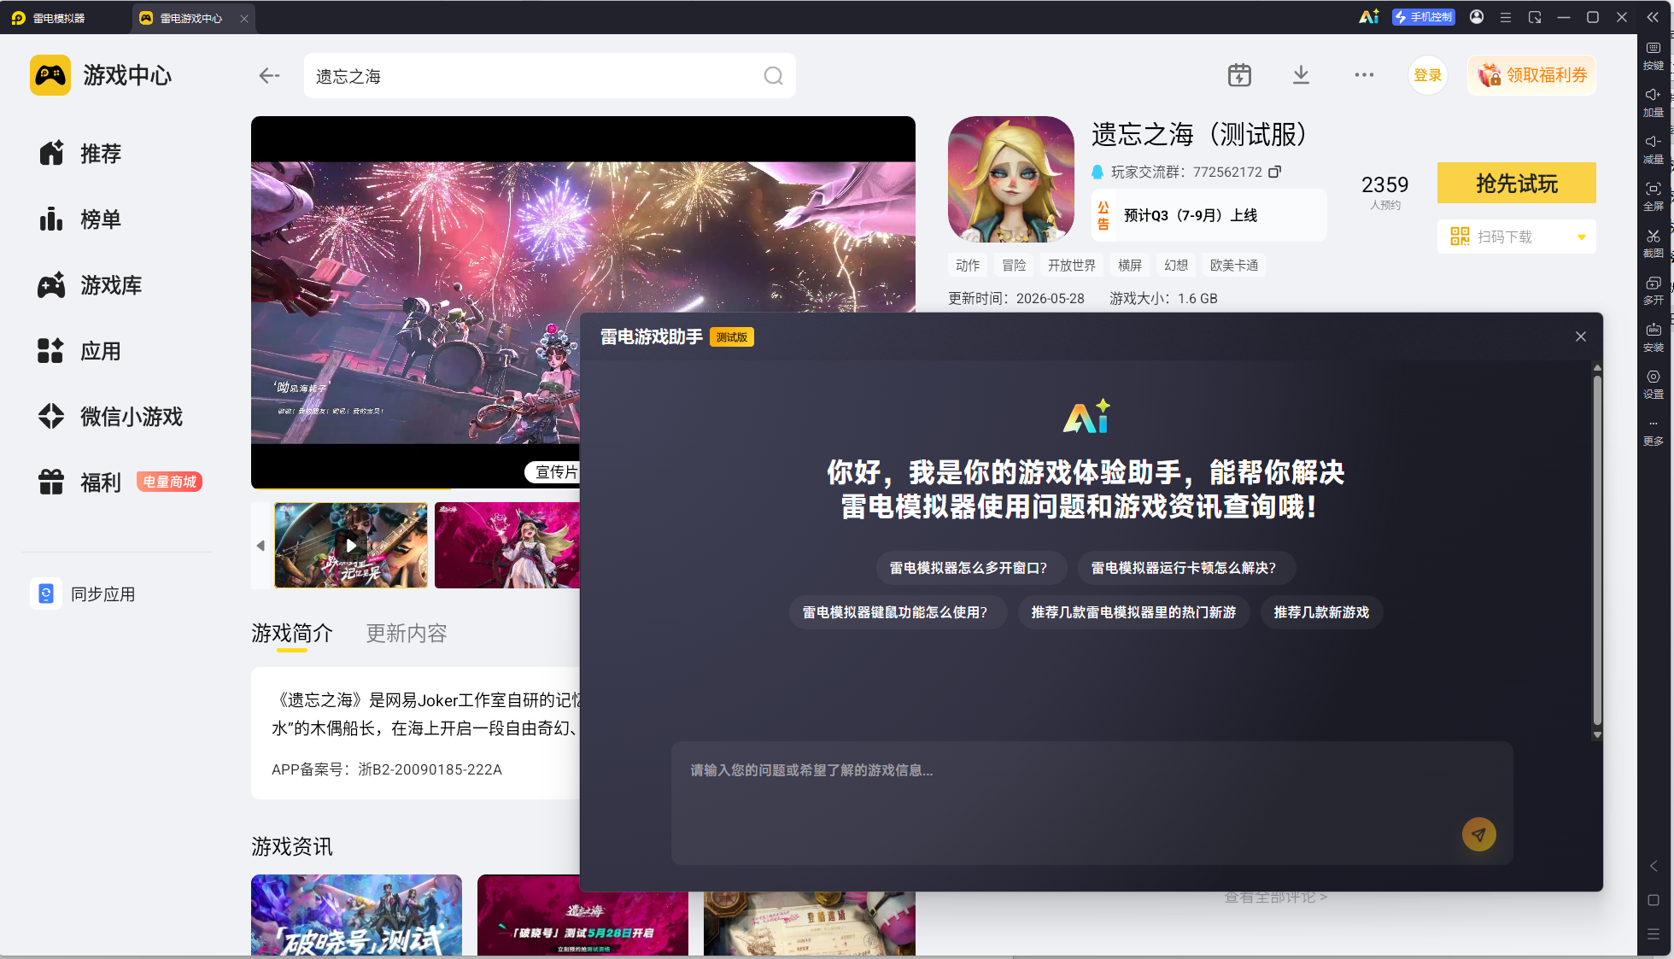Click the assistant question input box
This screenshot has width=1674, height=959.
click(1092, 803)
